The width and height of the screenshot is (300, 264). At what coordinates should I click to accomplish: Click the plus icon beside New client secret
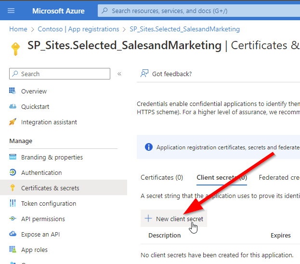148,218
